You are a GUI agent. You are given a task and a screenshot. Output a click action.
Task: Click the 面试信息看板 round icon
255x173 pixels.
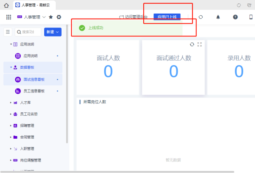18,80
